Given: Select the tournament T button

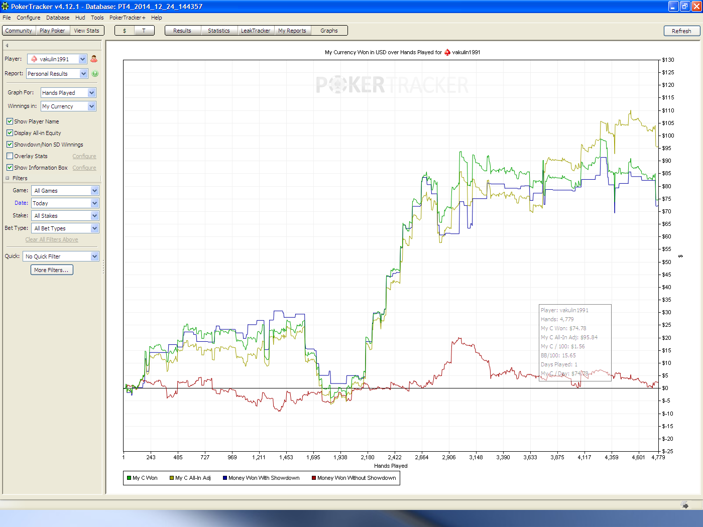Looking at the screenshot, I should (144, 31).
